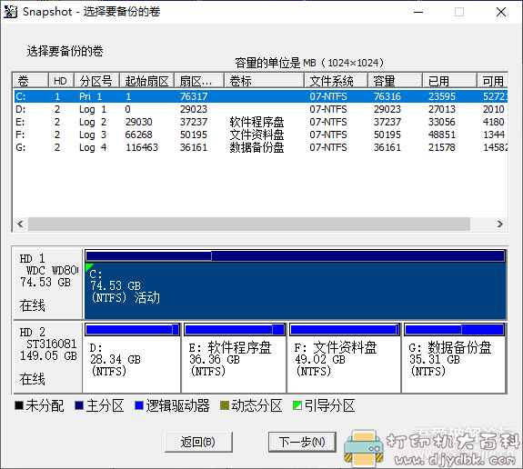This screenshot has width=523, height=469.
Task: Click the 可用 column header
Action: tap(492, 81)
